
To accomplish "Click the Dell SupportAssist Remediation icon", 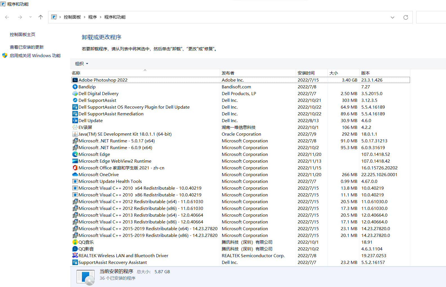I will click(x=75, y=114).
